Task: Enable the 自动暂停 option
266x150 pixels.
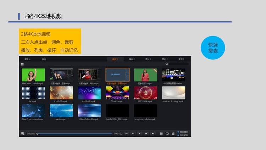Action: tap(183, 135)
